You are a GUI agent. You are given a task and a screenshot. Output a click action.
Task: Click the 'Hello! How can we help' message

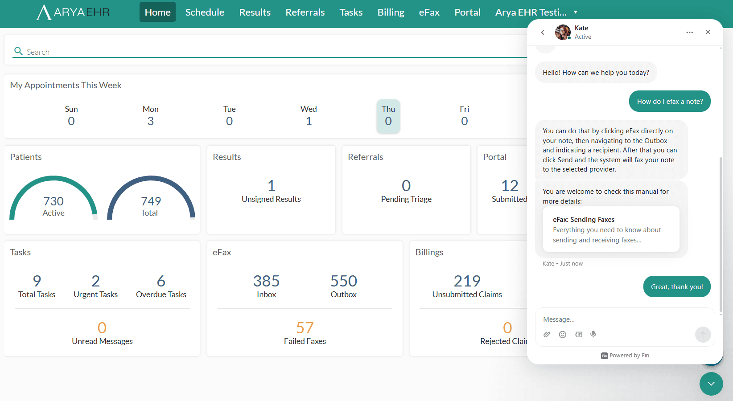point(596,72)
